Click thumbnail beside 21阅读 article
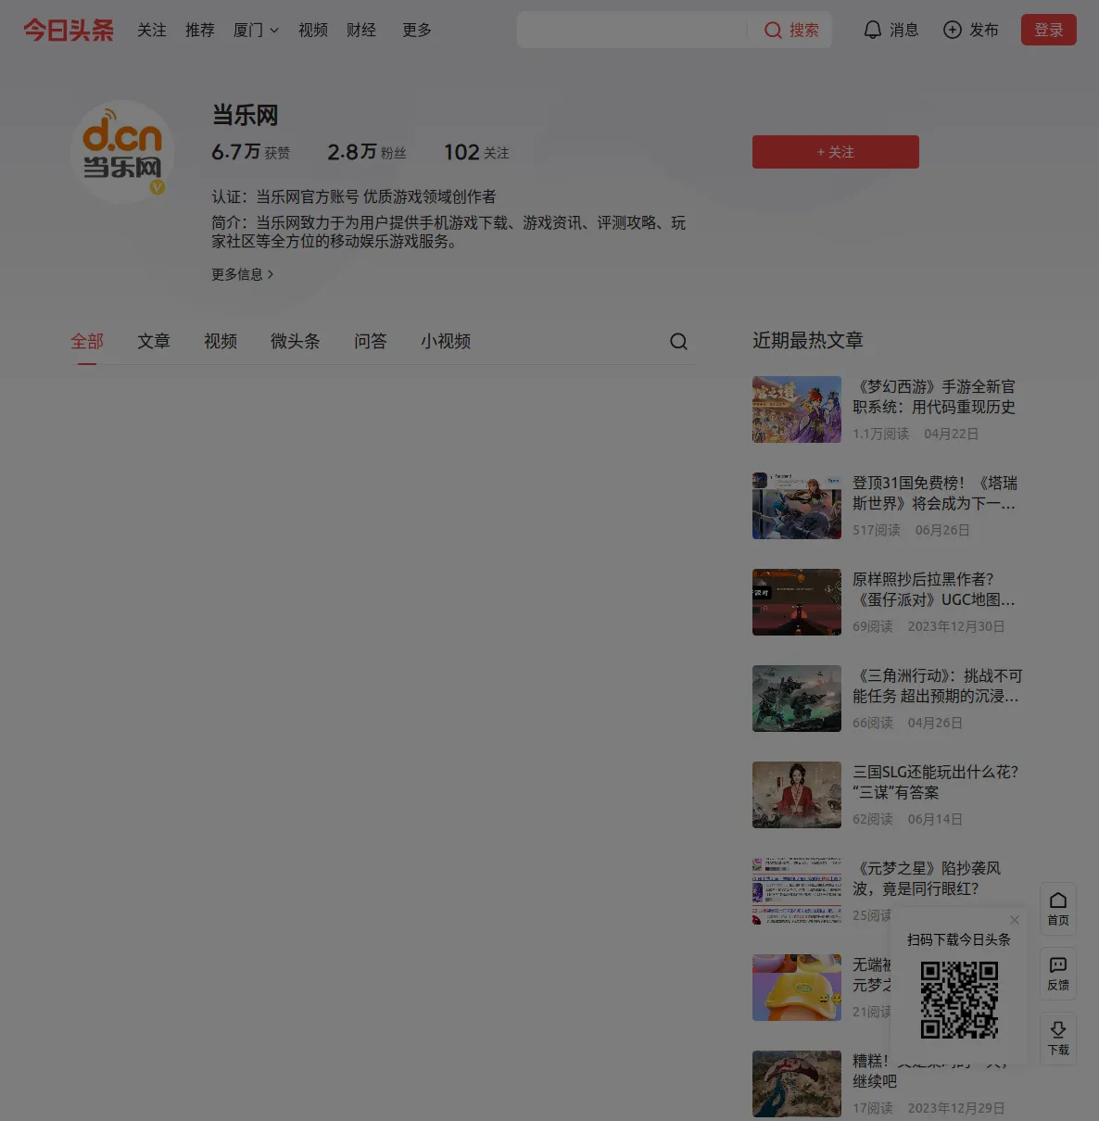This screenshot has height=1121, width=1099. click(x=797, y=988)
